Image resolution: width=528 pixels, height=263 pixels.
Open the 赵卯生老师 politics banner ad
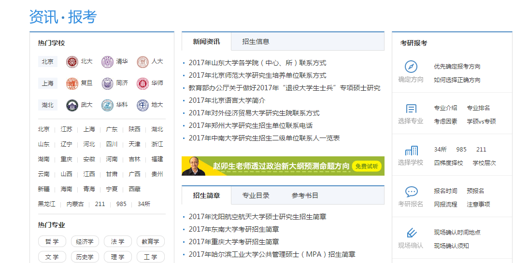pos(283,166)
